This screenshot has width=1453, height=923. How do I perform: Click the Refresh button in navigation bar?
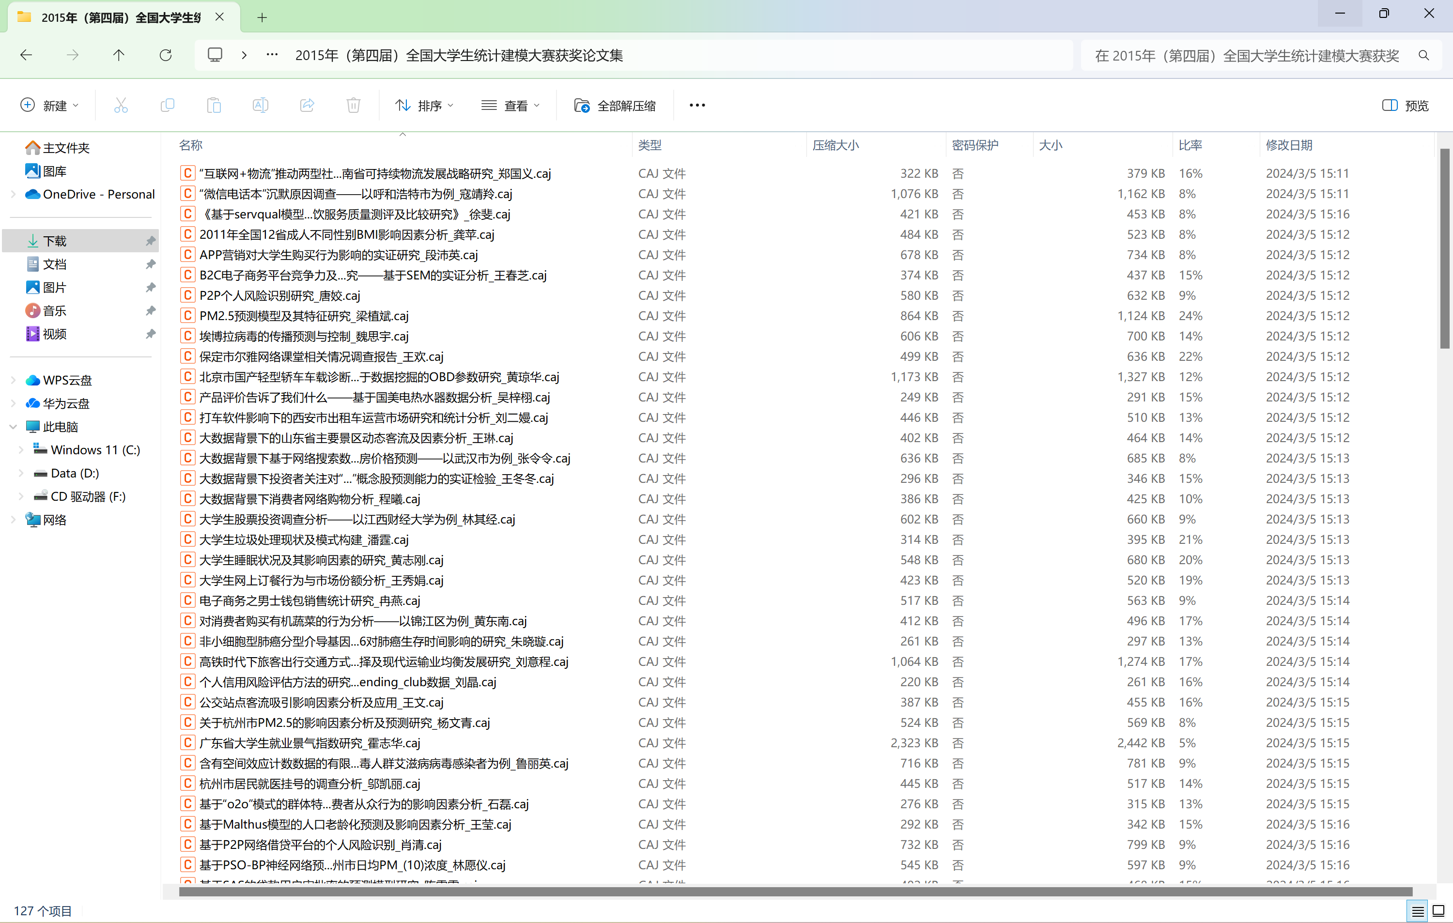click(165, 56)
